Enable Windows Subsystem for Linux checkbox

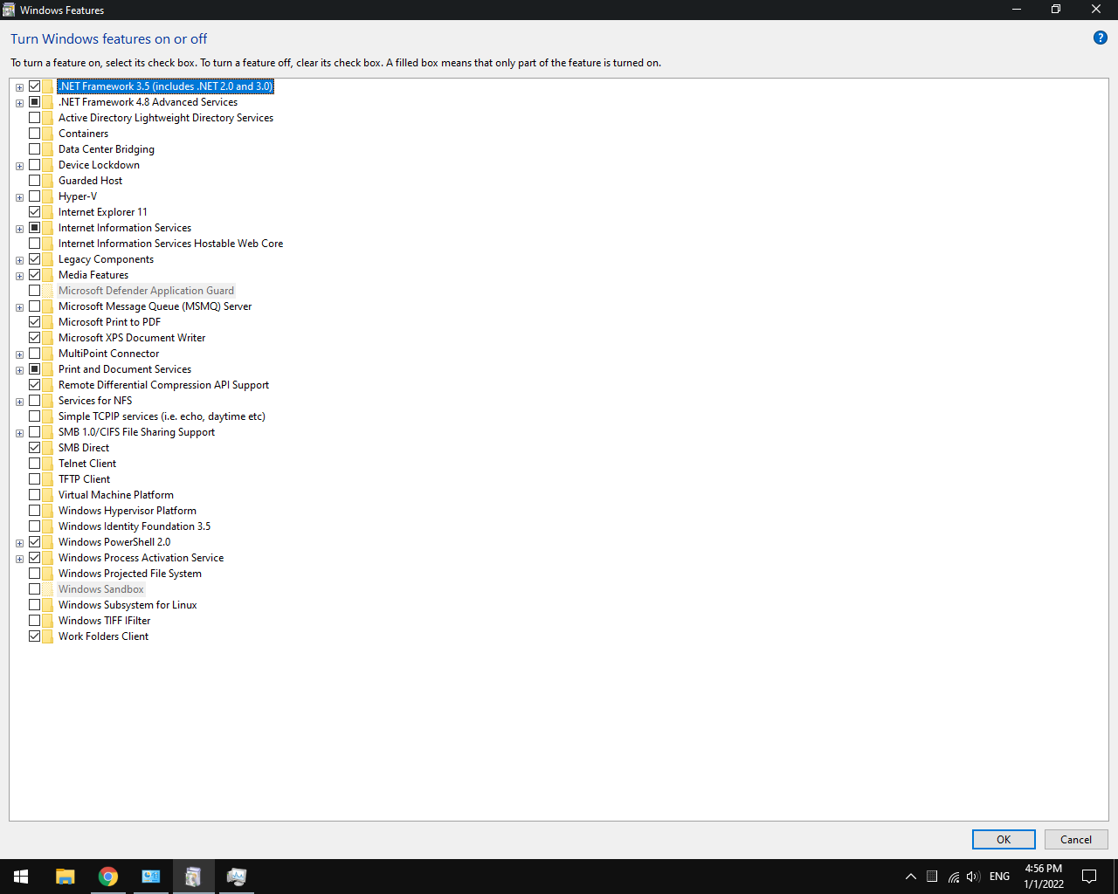[35, 605]
